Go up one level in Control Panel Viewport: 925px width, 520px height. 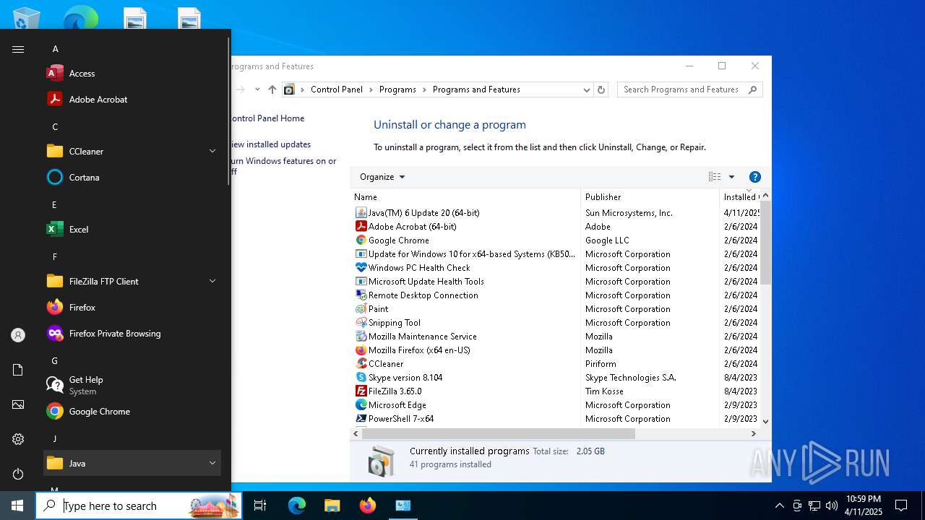click(x=272, y=90)
